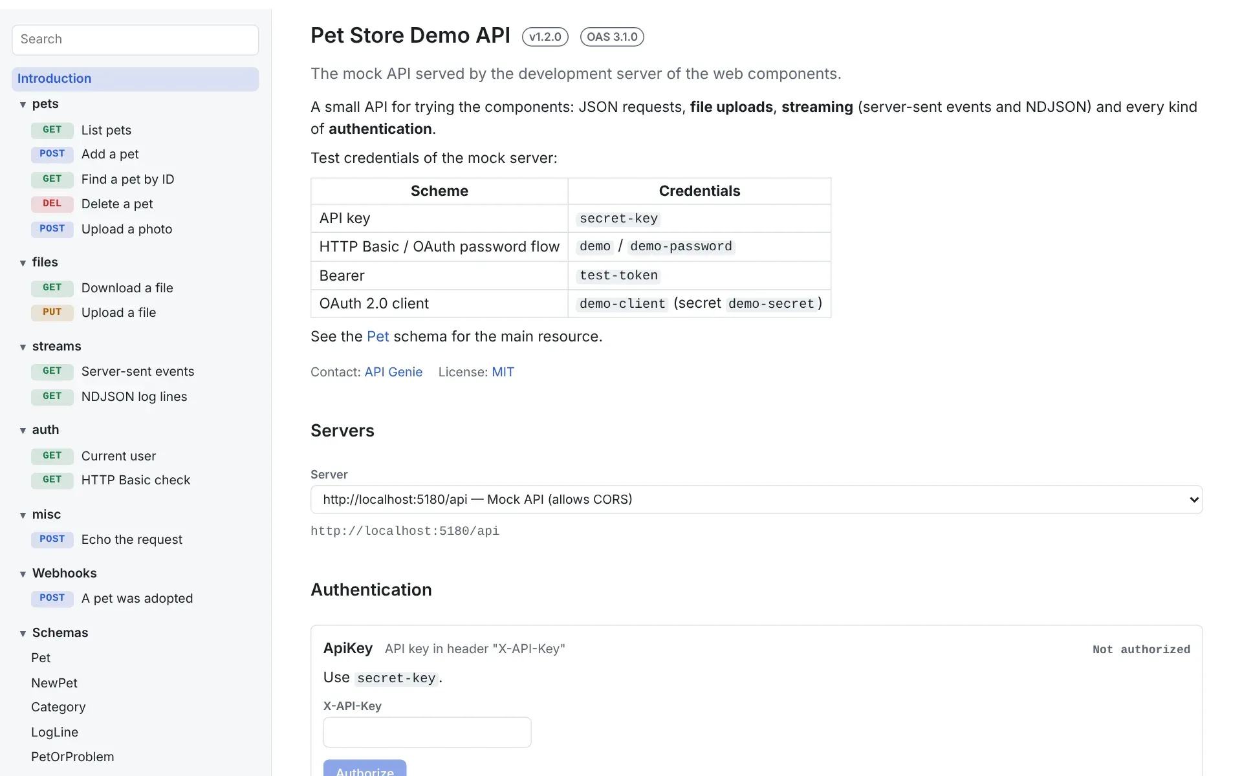
Task: Collapse the files group in sidebar
Action: (x=39, y=263)
